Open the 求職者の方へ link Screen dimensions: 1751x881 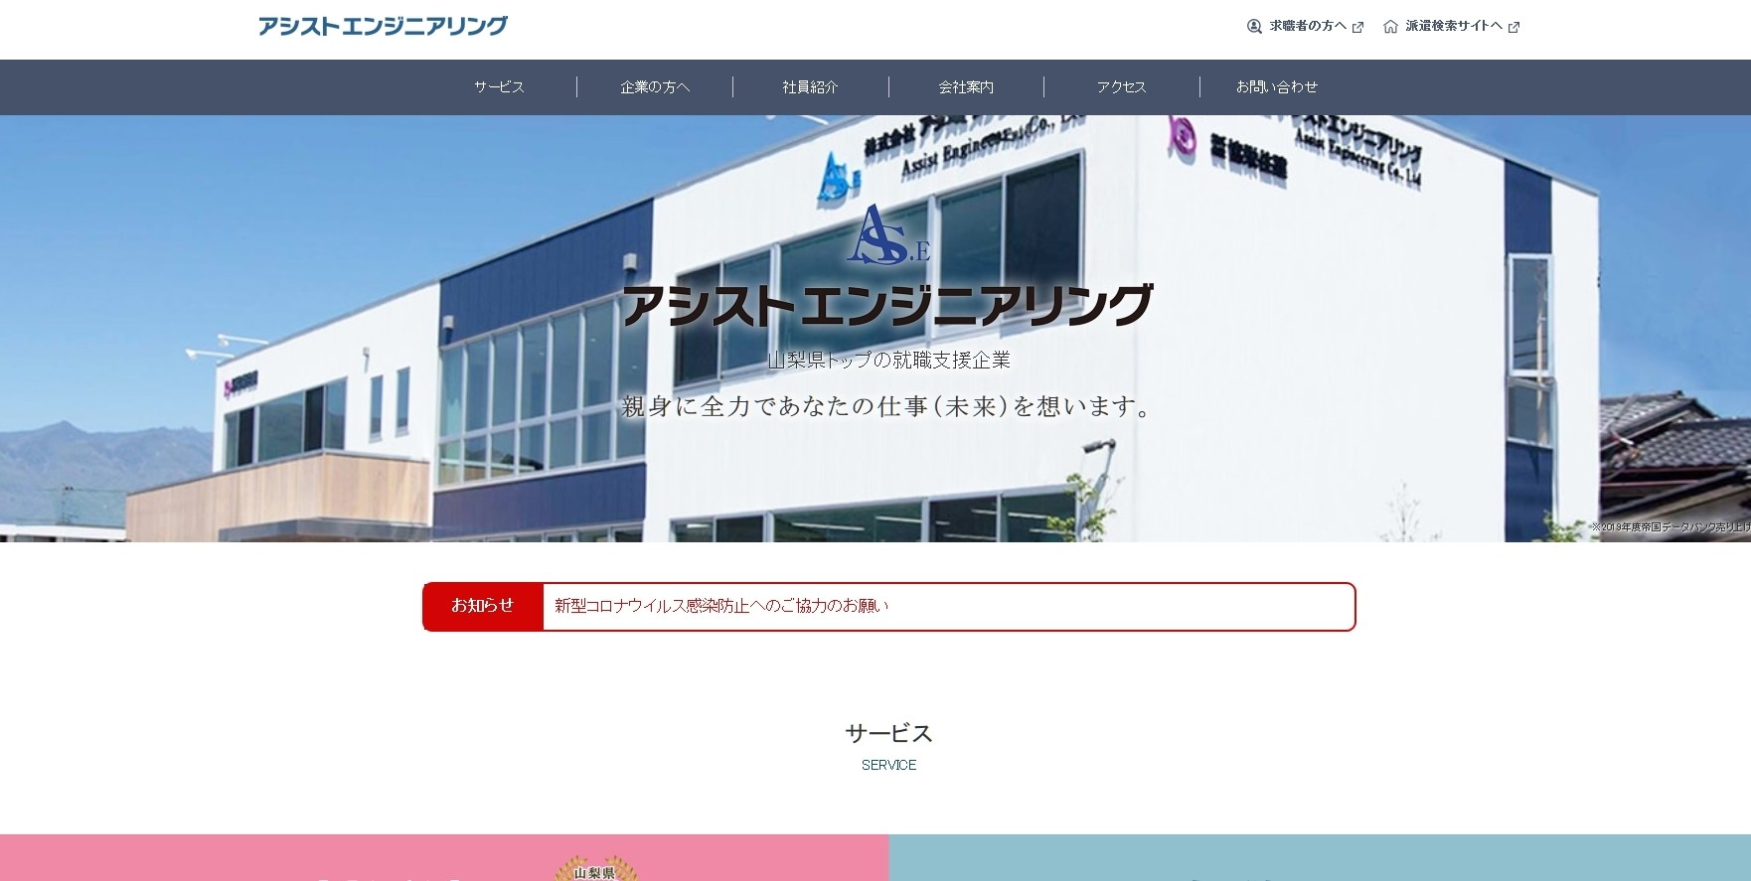1308,26
